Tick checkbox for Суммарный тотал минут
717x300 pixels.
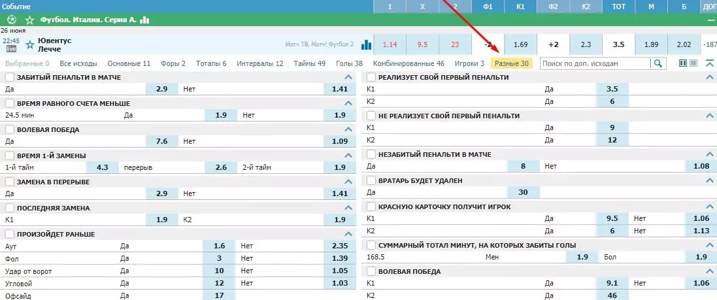[x=371, y=245]
